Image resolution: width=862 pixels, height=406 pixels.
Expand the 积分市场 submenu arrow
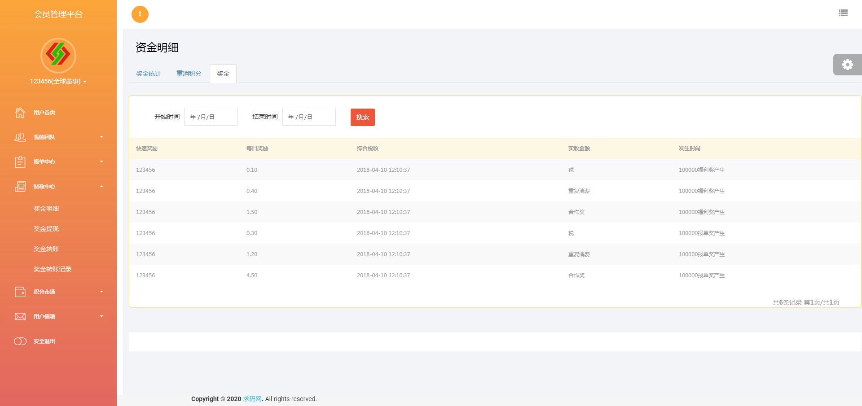click(x=101, y=292)
